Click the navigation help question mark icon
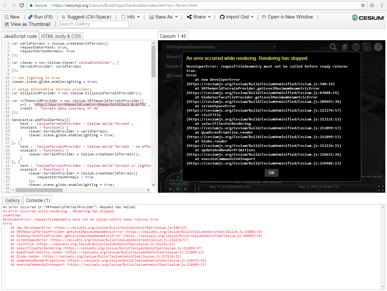This screenshot has height=291, width=387. point(378,47)
